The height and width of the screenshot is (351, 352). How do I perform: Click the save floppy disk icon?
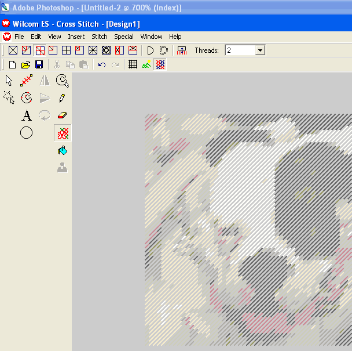coord(39,64)
